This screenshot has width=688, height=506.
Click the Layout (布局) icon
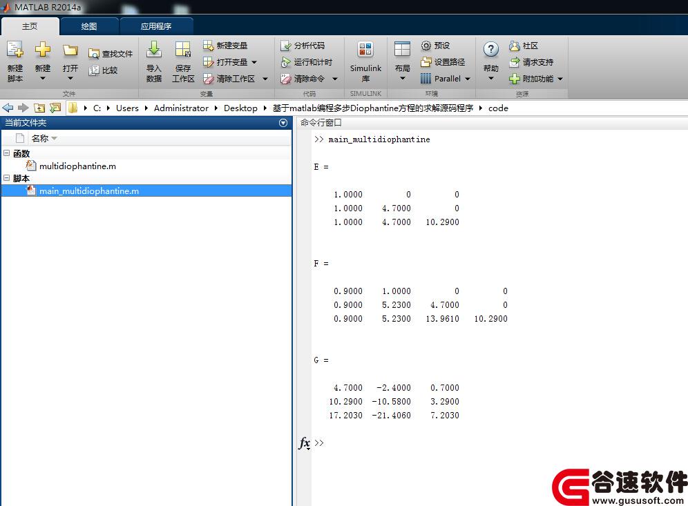(x=402, y=49)
